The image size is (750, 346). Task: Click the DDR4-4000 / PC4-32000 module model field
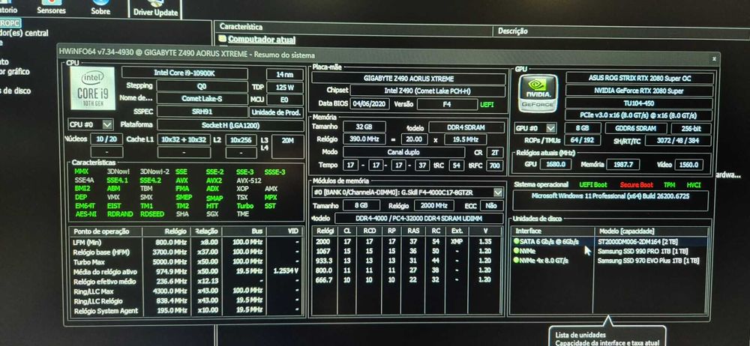pyautogui.click(x=418, y=219)
